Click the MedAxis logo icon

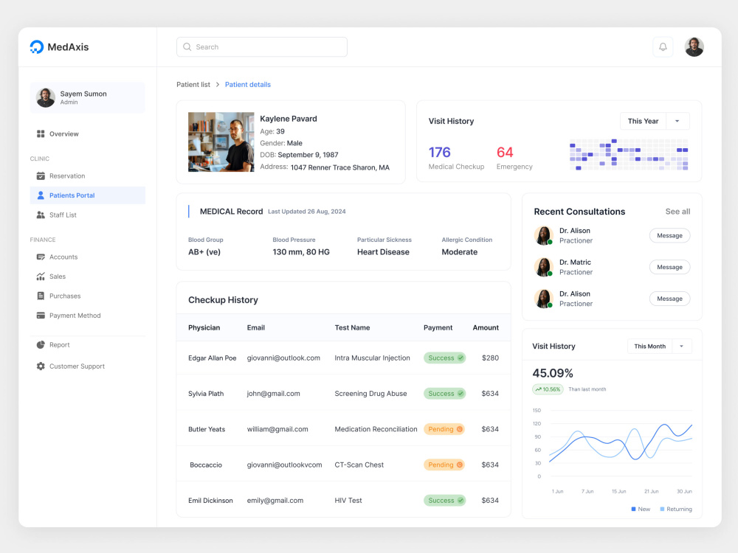coord(37,46)
